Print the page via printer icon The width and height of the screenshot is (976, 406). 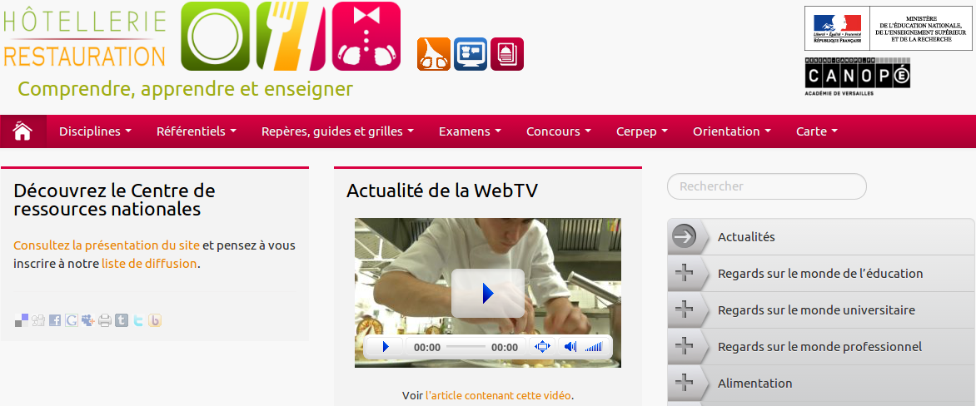coord(105,321)
